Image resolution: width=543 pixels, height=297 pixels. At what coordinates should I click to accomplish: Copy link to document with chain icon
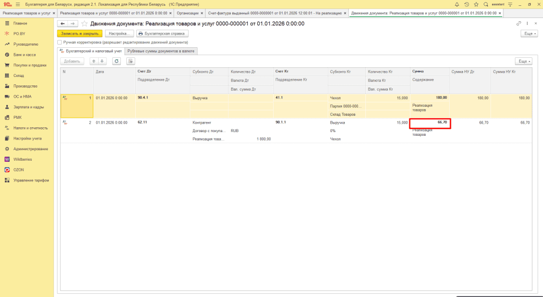coord(519,23)
